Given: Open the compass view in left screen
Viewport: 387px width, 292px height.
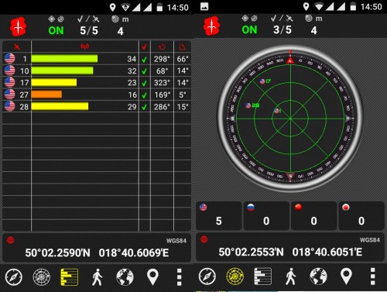Looking at the screenshot, I should point(14,277).
